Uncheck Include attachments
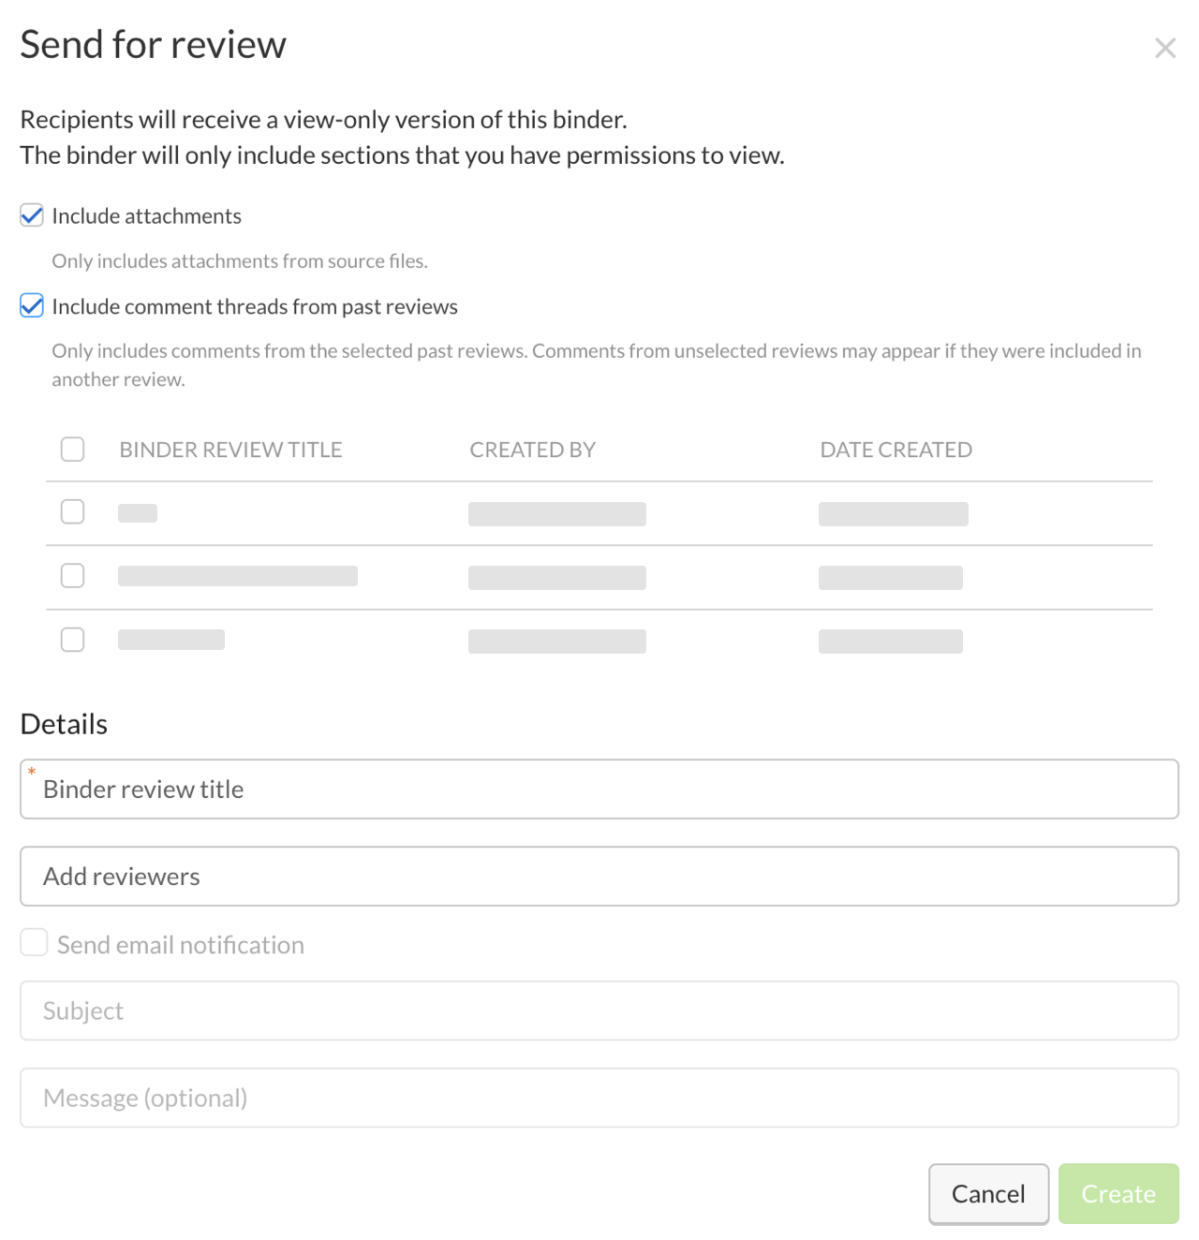 coord(31,214)
